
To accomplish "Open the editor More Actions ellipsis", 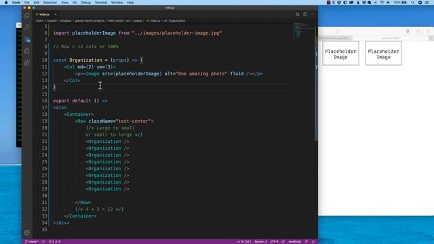I will tap(312, 14).
